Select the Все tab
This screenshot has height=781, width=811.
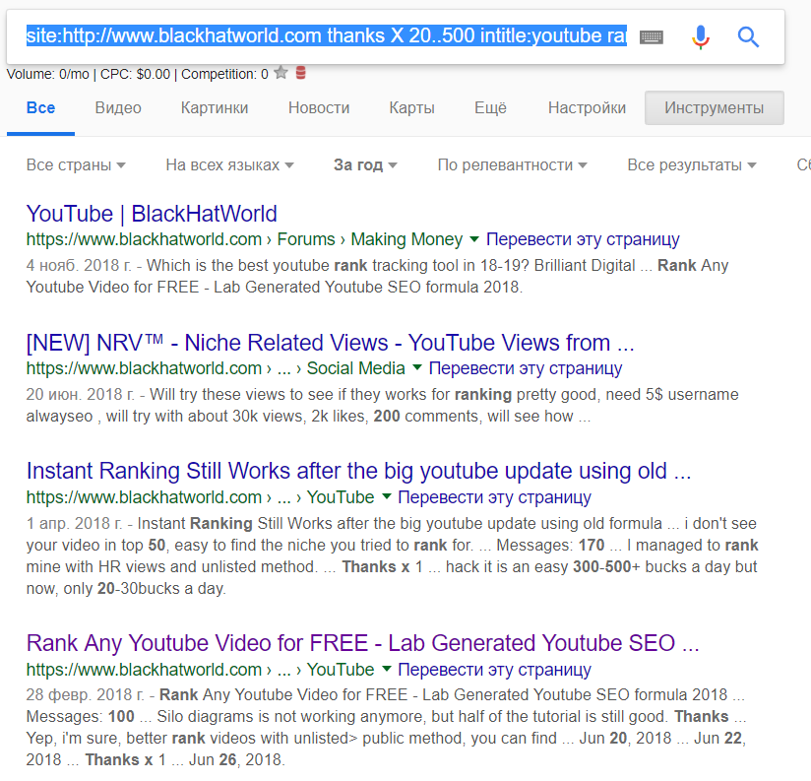pyautogui.click(x=41, y=107)
